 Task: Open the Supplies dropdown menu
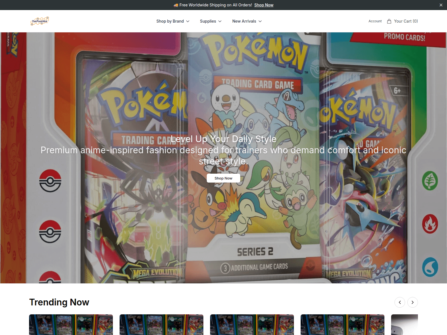click(211, 21)
